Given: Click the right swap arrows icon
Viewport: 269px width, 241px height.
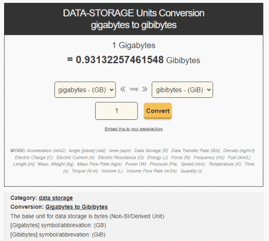Looking at the screenshot, I should (145, 89).
